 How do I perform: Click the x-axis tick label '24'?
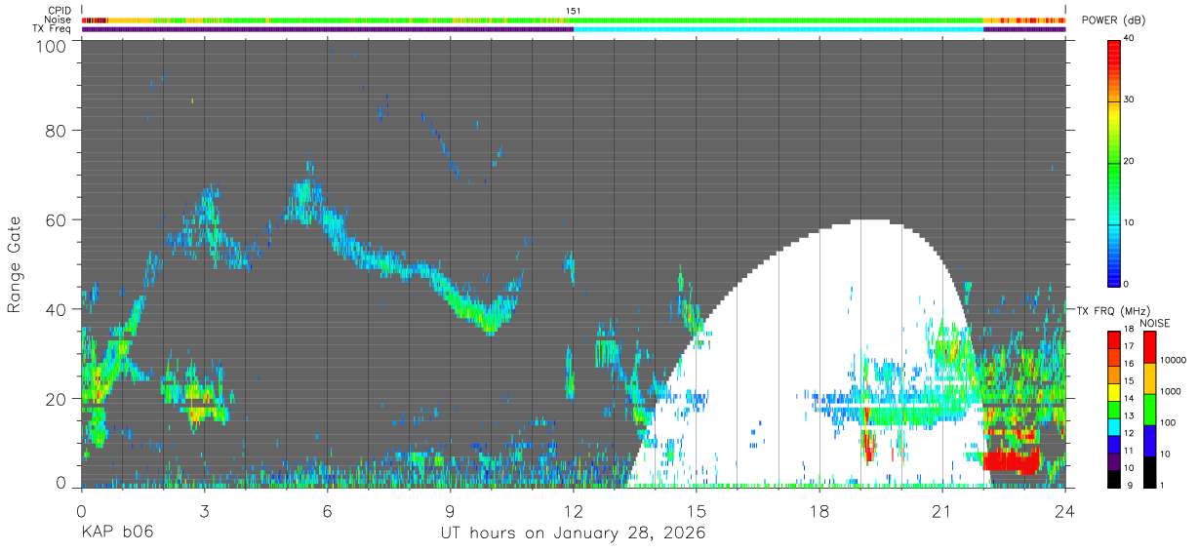(1065, 510)
